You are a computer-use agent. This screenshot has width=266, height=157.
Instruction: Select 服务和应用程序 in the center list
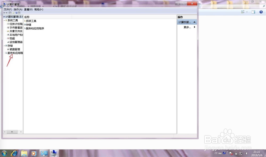click(34, 28)
